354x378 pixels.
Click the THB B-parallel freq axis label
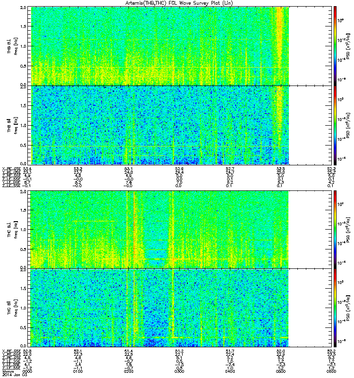tap(13, 125)
